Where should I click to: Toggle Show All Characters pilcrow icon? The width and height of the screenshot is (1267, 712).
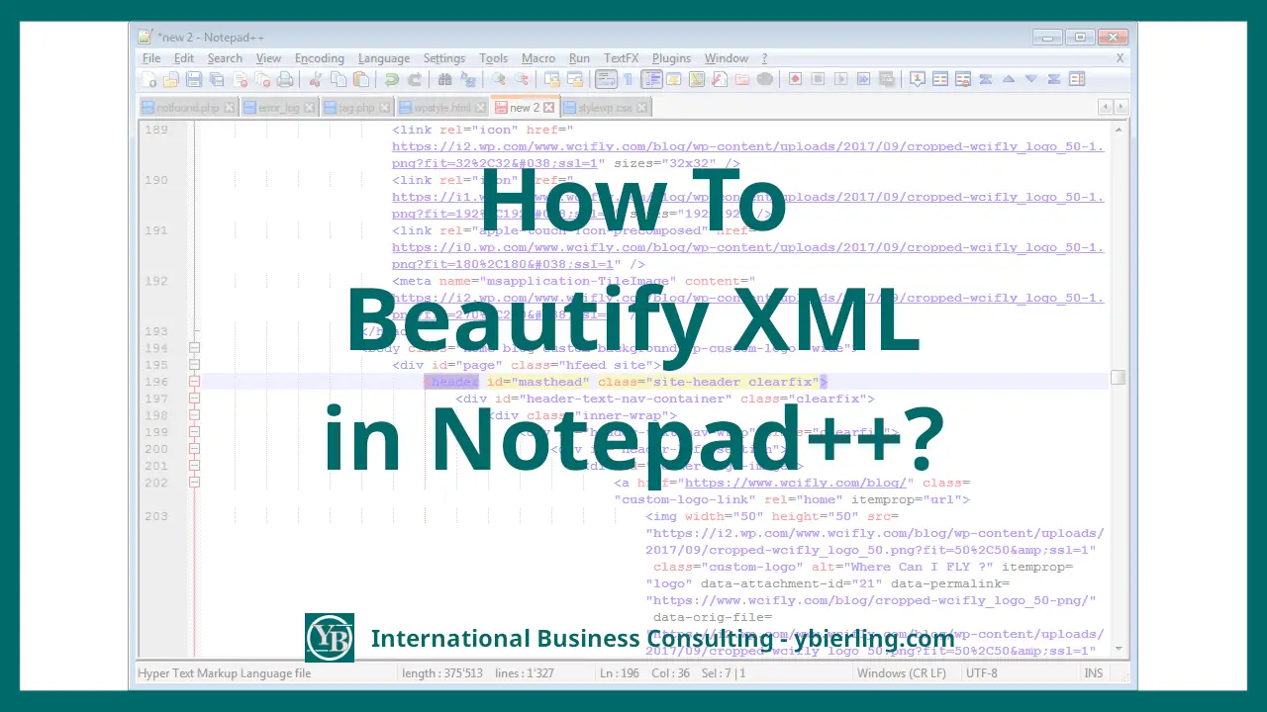(x=628, y=79)
